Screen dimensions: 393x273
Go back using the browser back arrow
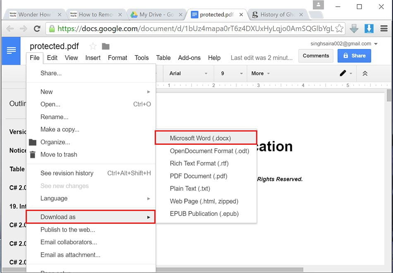click(x=10, y=29)
